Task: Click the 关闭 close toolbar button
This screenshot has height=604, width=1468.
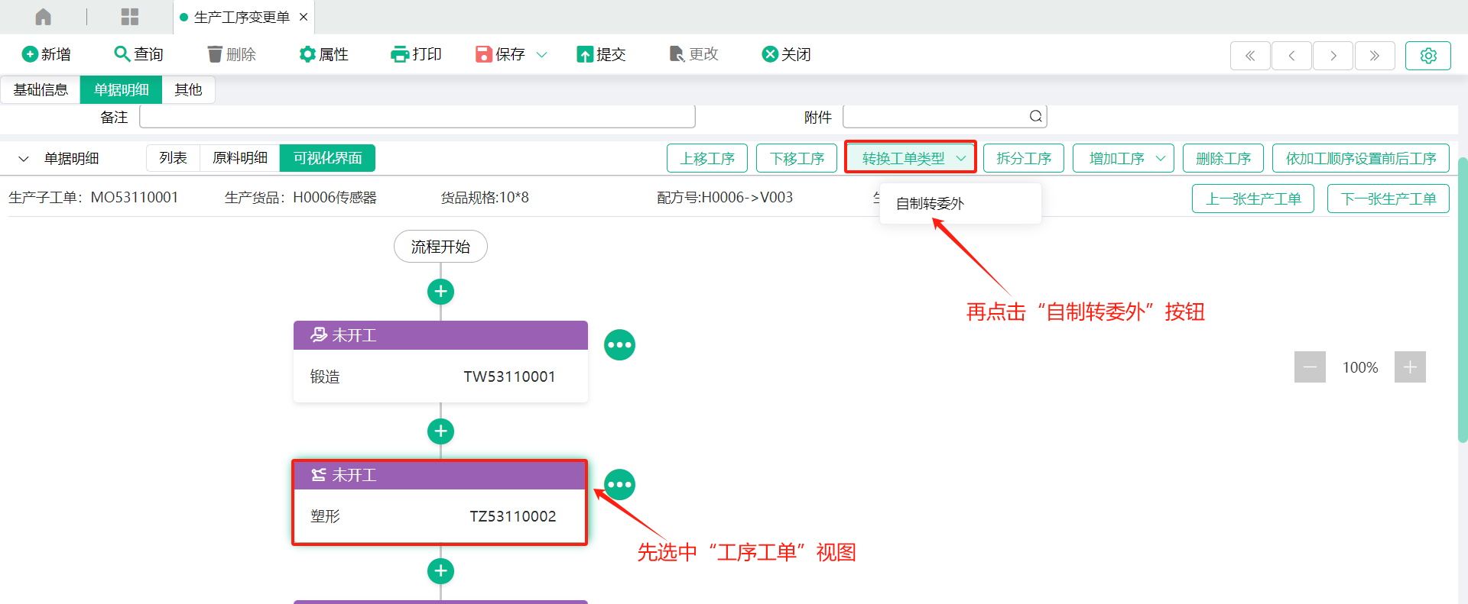Action: tap(787, 54)
